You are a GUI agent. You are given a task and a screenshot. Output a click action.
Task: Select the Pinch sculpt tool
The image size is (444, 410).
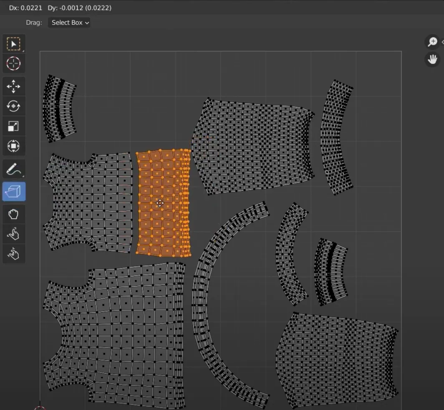[14, 254]
